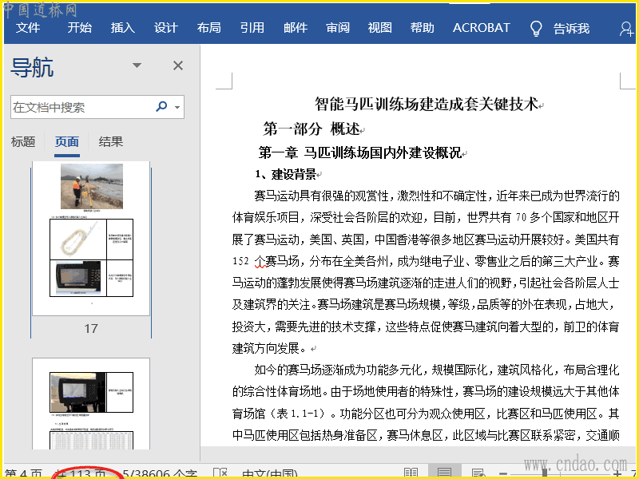Close the 导航 pane
The image size is (639, 479).
point(178,65)
